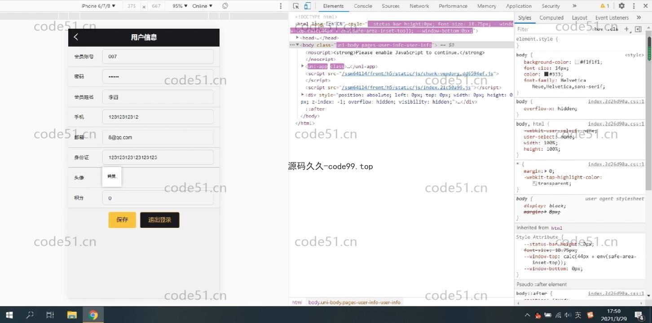Show more Styles pane tabs chevron

coord(639,17)
